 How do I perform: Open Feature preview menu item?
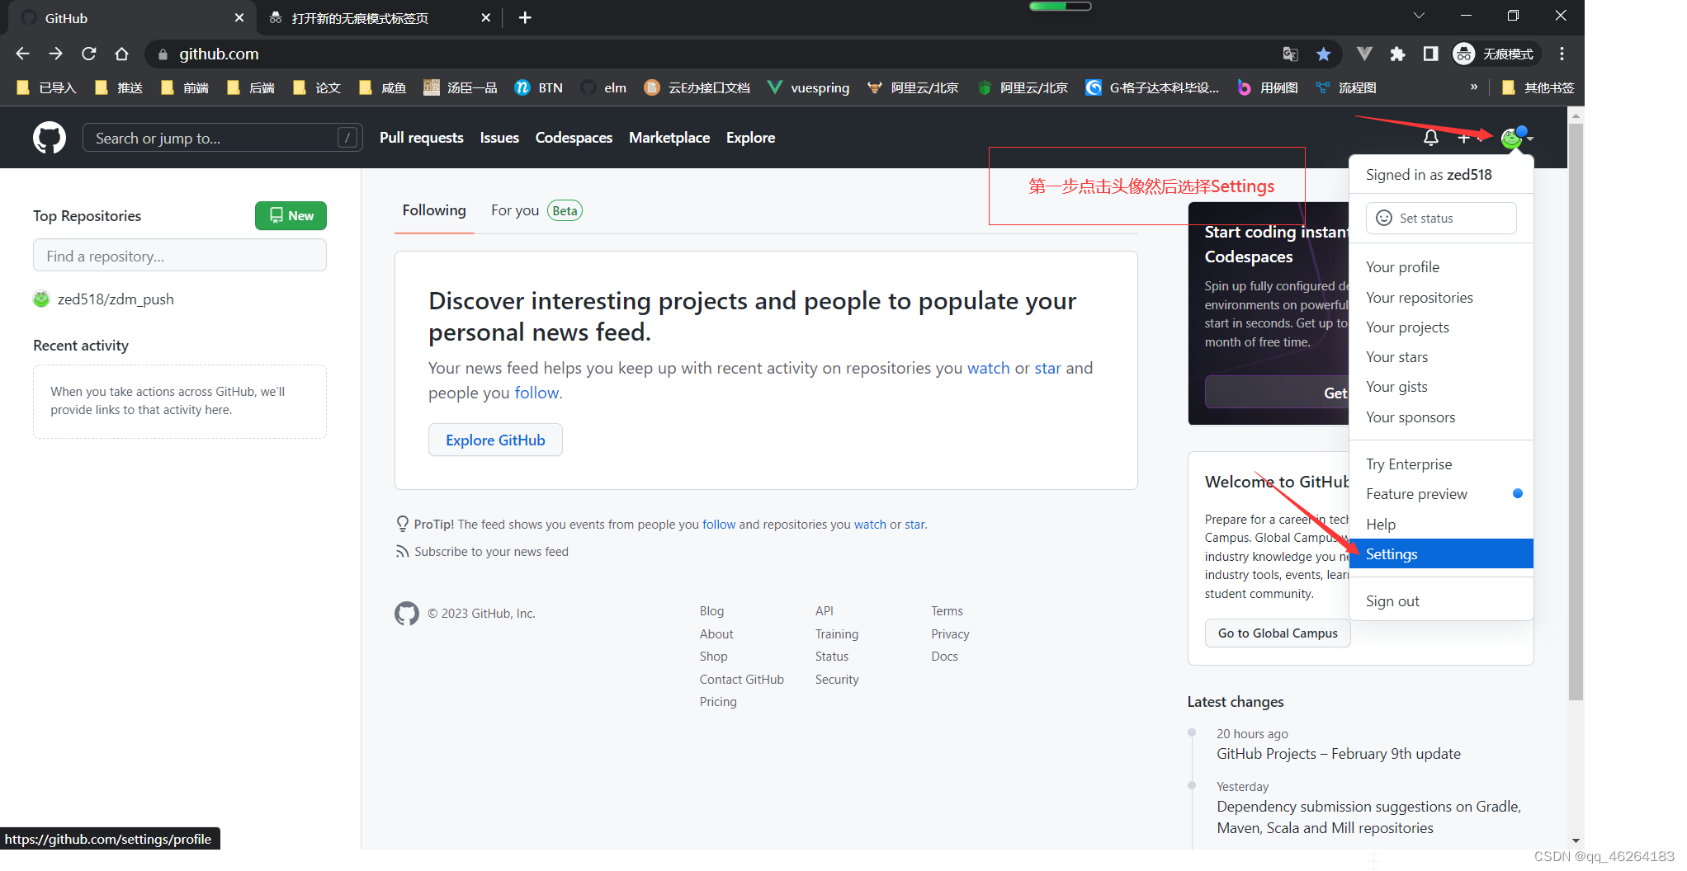tap(1441, 494)
